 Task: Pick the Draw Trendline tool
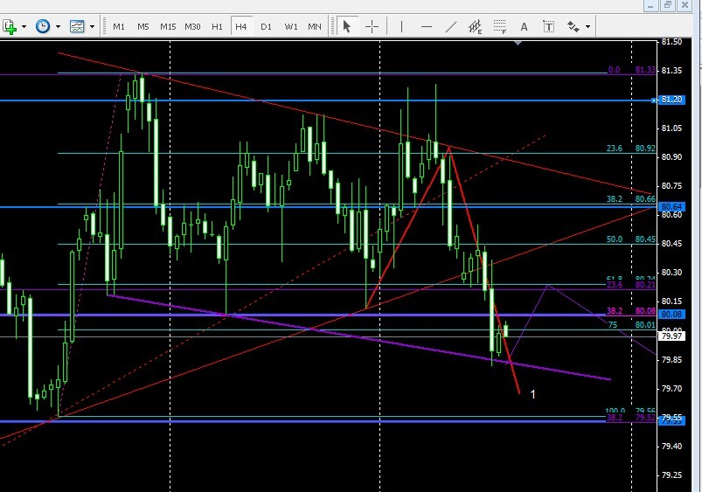451,27
